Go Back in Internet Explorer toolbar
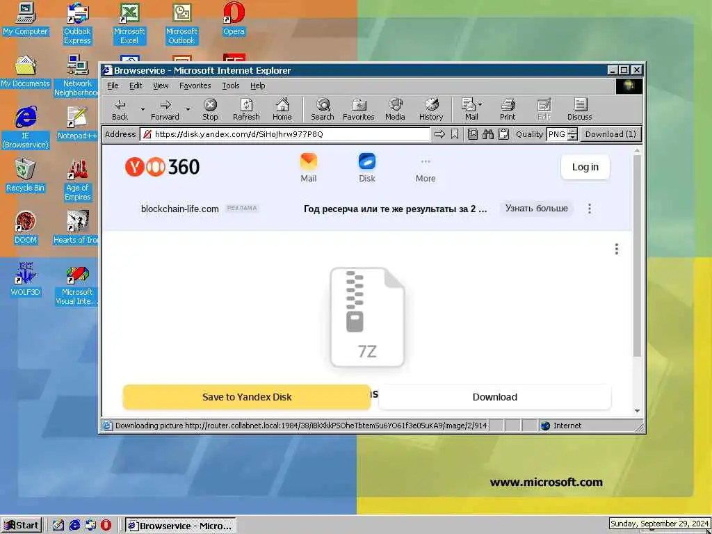Viewport: 712px width, 534px height. [x=120, y=110]
